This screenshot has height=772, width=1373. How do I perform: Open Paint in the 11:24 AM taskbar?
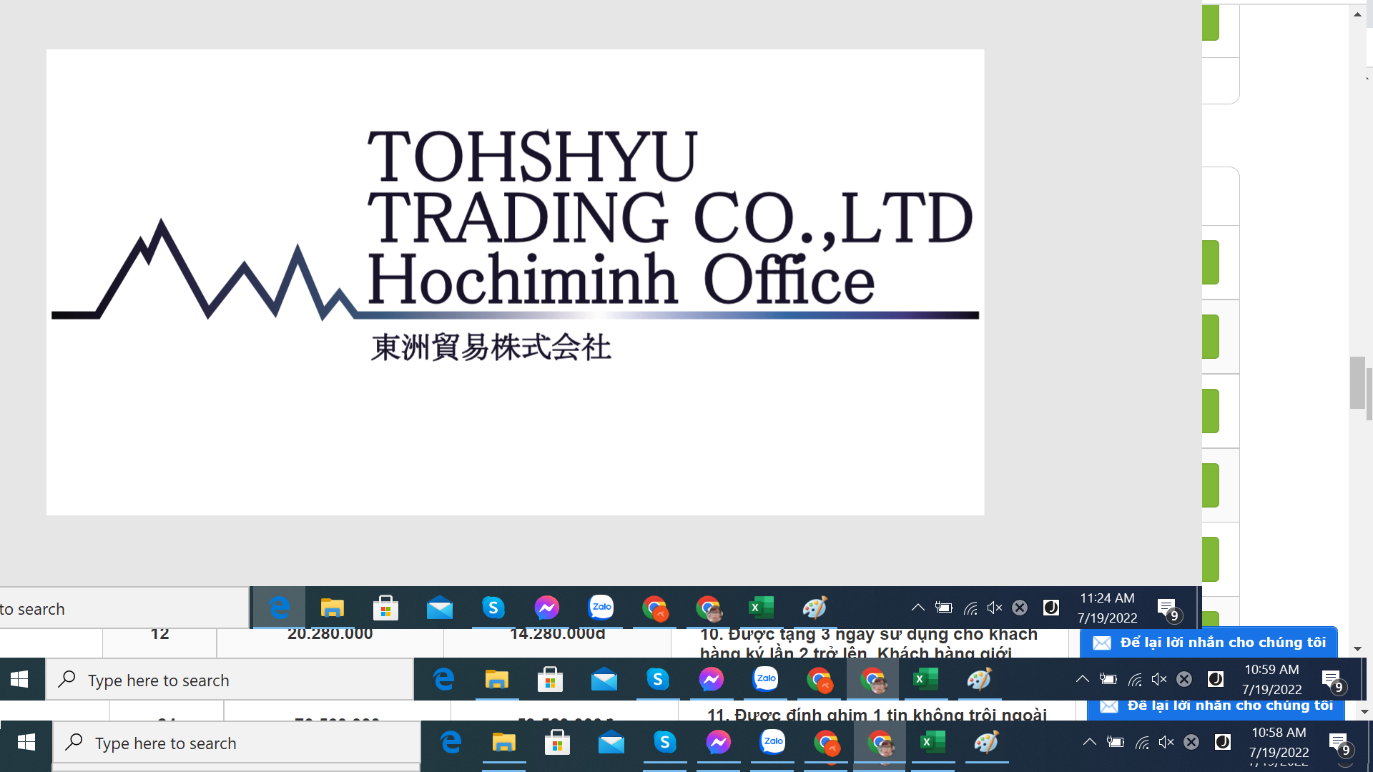click(815, 608)
